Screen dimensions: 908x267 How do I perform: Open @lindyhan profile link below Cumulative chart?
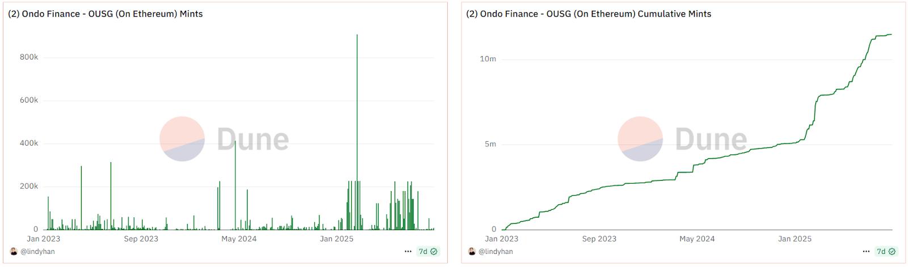coord(495,251)
